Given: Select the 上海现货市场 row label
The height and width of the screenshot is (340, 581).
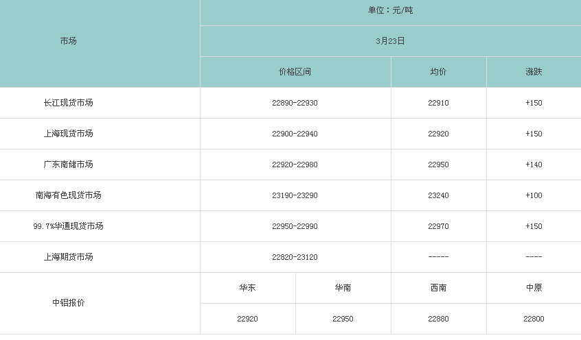Looking at the screenshot, I should pos(69,134).
